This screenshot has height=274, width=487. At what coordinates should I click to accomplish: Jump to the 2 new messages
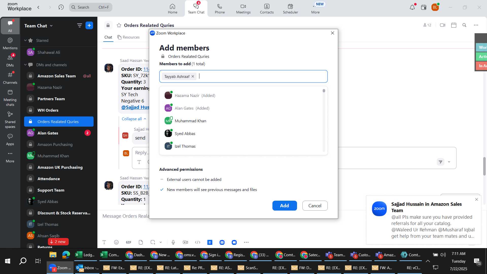tap(58, 242)
